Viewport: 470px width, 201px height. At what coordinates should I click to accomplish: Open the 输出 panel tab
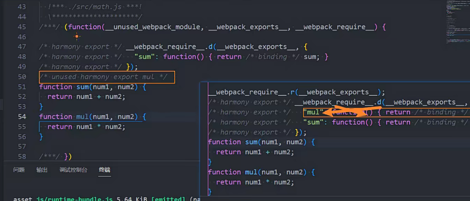click(42, 170)
